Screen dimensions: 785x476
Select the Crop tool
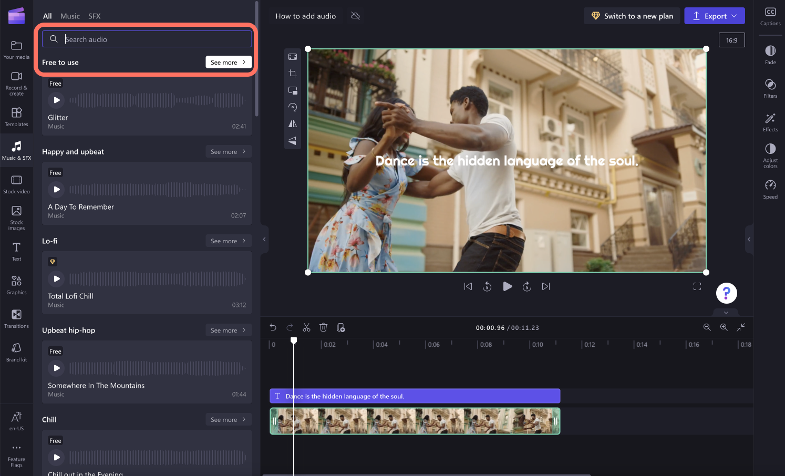point(293,74)
